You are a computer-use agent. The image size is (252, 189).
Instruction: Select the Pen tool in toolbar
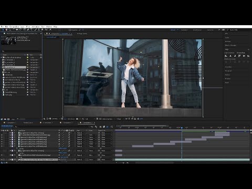[28, 30]
